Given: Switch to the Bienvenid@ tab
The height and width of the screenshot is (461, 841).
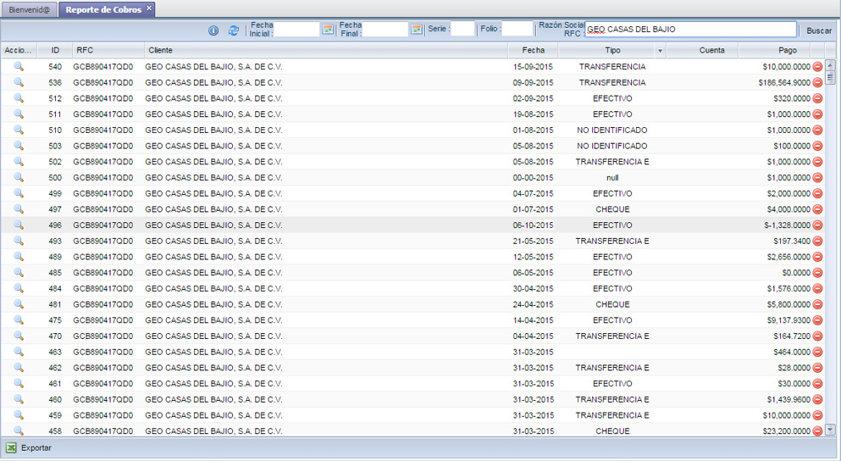Looking at the screenshot, I should click(x=29, y=9).
